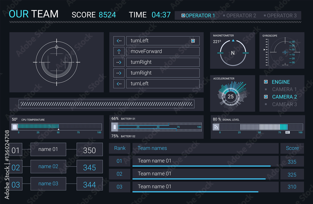The height and width of the screenshot is (204, 313).
Task: Disable the CAMERA 2 checkbox
Action: 266,97
